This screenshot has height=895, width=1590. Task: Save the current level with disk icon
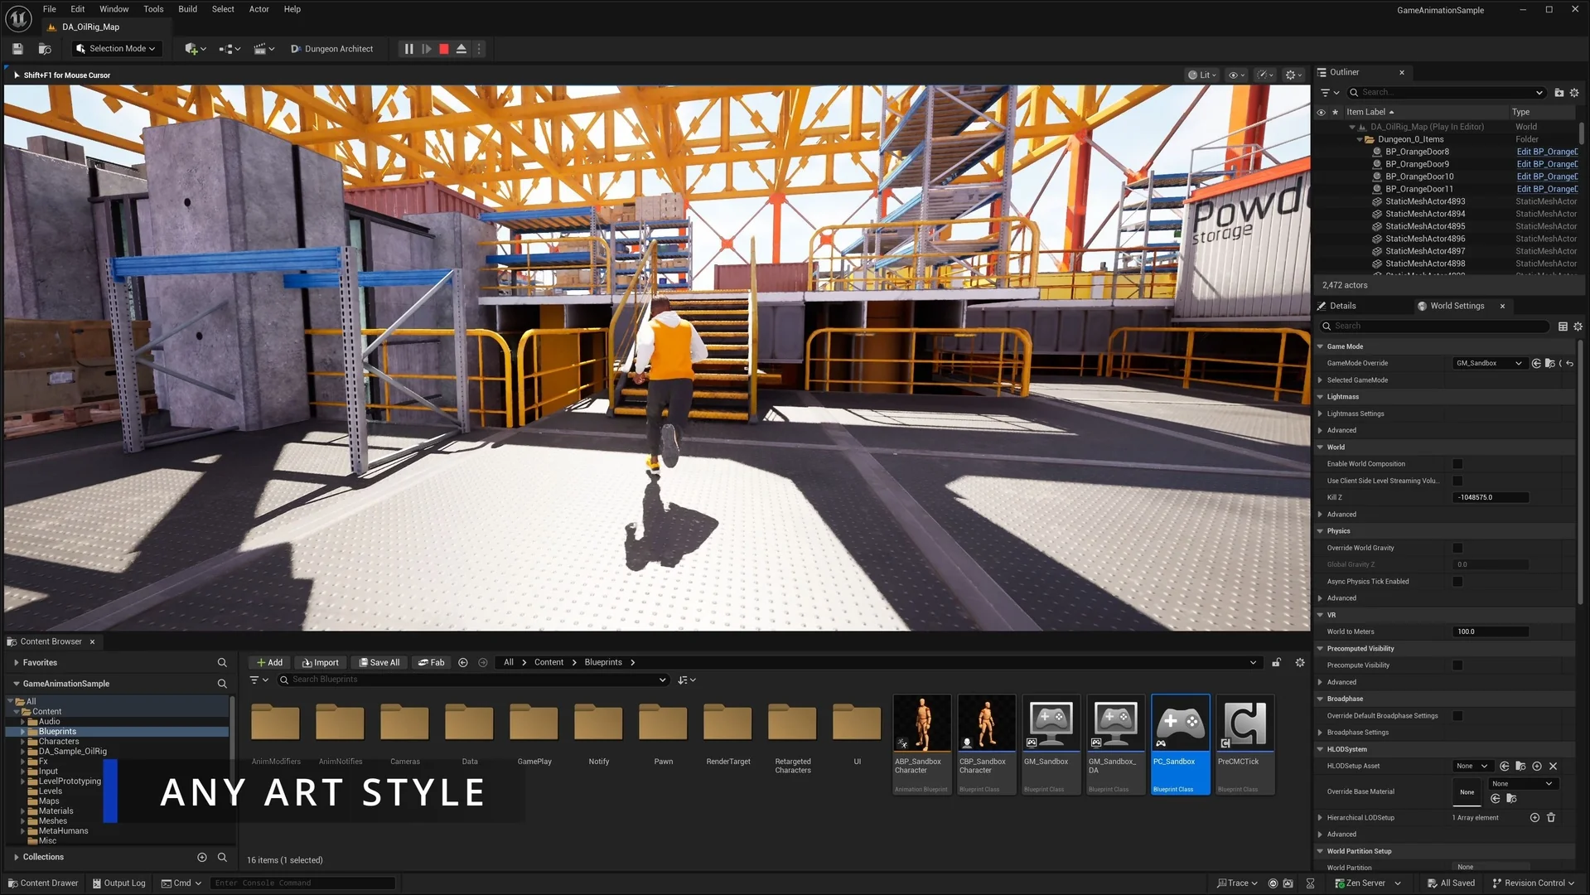click(17, 49)
